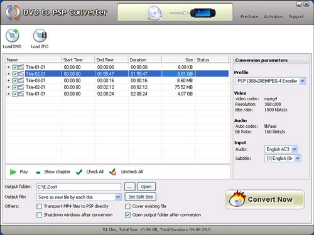
Task: Click the "Title-03-01" name text
Action: [x=35, y=81]
